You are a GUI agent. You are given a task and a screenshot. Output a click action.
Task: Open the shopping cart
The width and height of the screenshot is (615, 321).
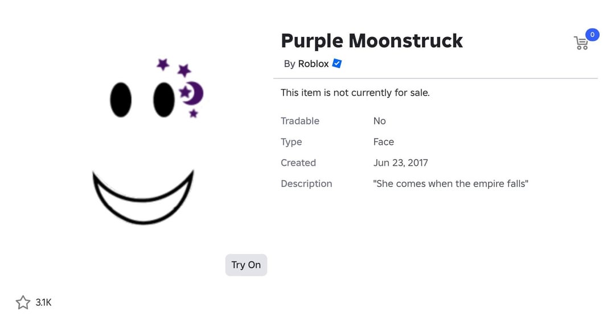click(581, 43)
